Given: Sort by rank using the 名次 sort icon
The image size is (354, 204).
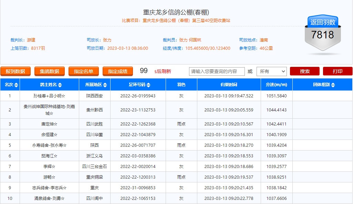Looking at the screenshot, I should (17, 85).
